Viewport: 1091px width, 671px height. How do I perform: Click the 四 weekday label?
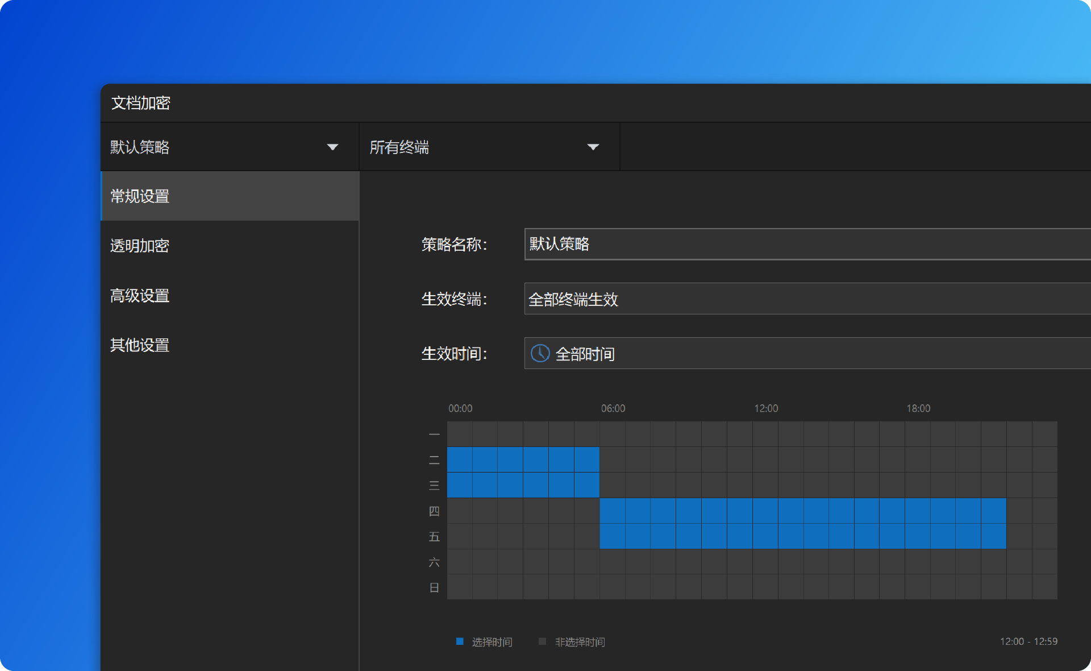434,511
